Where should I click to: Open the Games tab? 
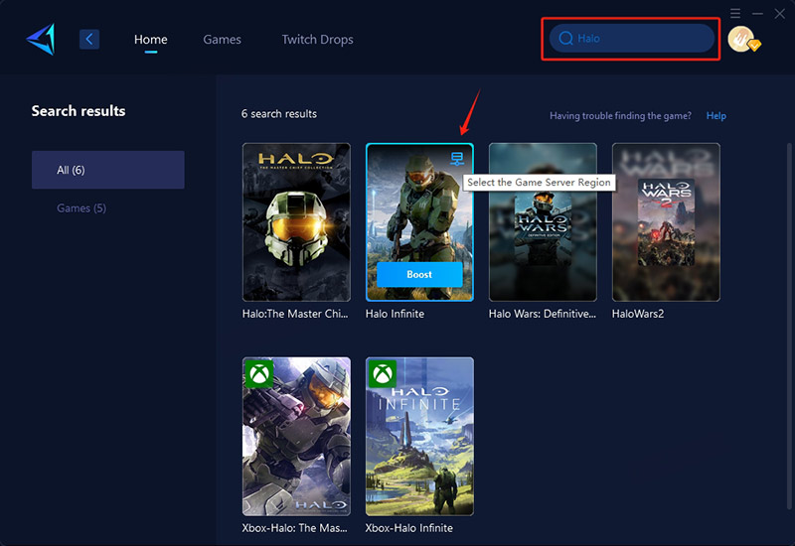tap(222, 40)
